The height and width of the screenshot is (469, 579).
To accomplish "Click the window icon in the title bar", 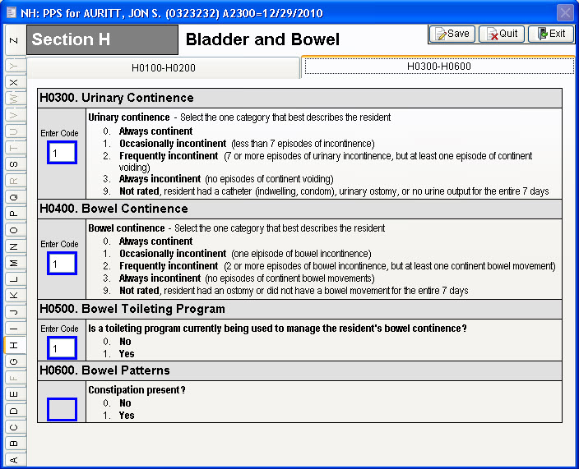I will (12, 12).
